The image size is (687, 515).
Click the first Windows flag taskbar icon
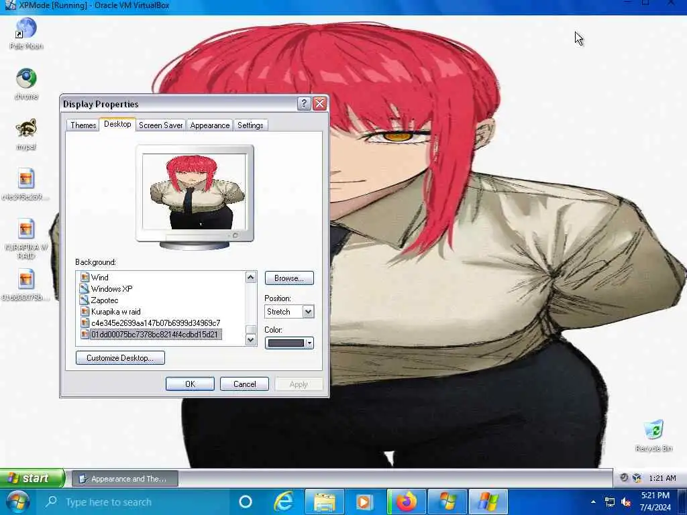click(447, 502)
